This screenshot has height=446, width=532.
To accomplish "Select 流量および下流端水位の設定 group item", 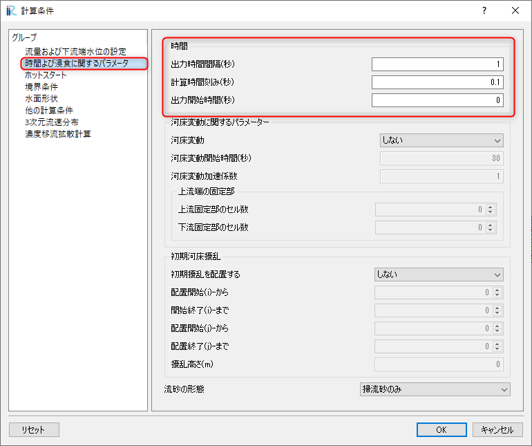I will point(75,52).
